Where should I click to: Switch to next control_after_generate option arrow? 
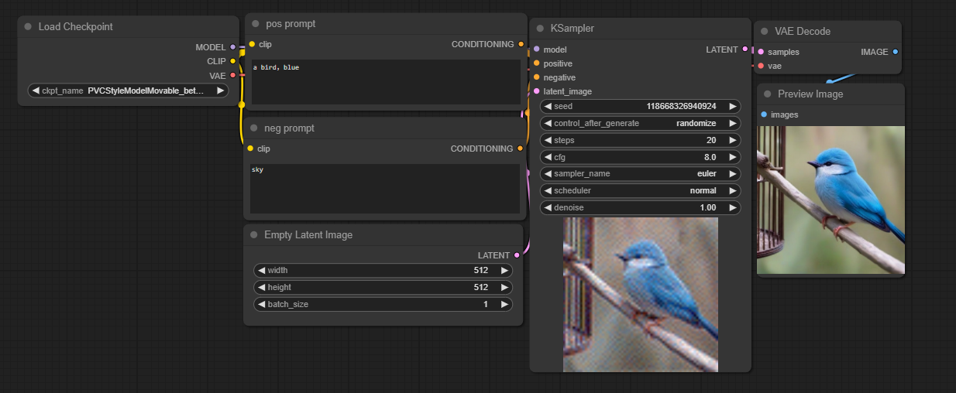tap(732, 123)
